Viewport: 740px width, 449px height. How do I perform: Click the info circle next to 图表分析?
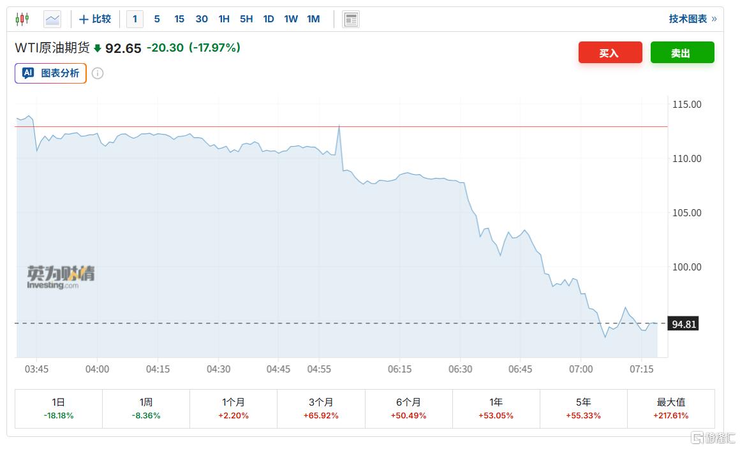(x=98, y=73)
